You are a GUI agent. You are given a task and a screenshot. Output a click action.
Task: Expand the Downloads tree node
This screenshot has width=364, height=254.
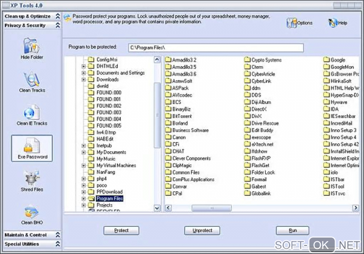[x=84, y=80]
